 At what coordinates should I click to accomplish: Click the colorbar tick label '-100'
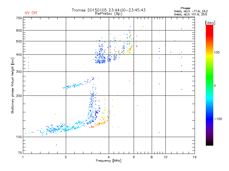click(218, 119)
